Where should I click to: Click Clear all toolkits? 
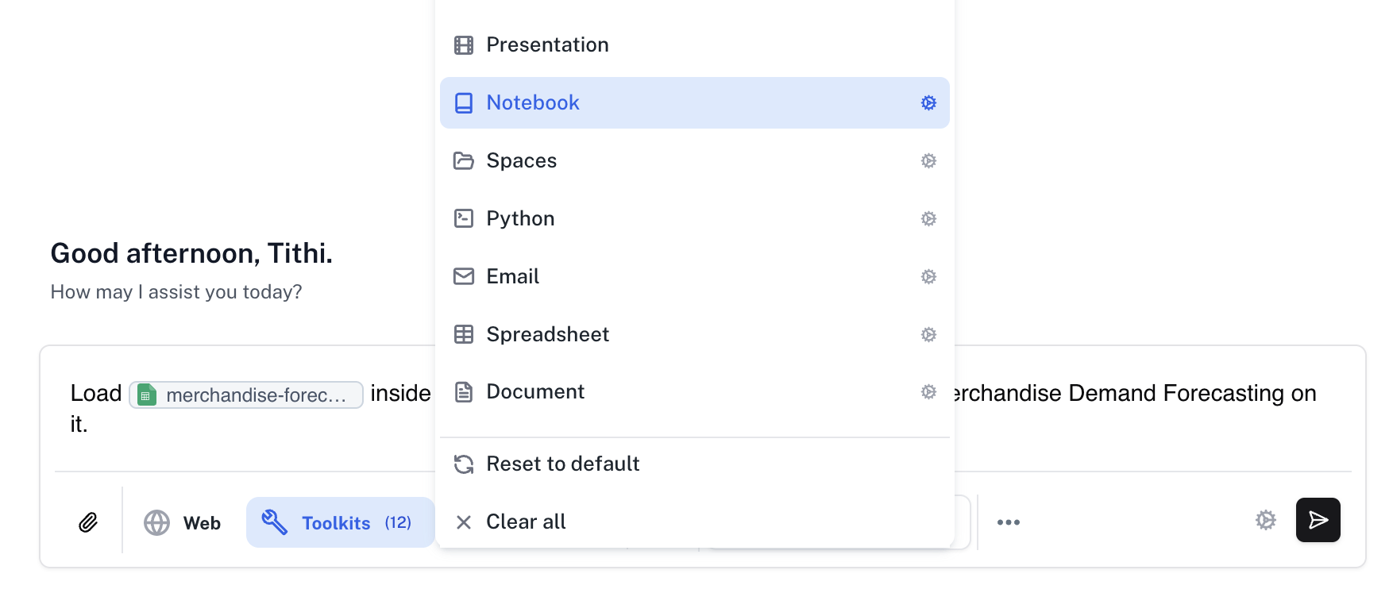coord(525,522)
